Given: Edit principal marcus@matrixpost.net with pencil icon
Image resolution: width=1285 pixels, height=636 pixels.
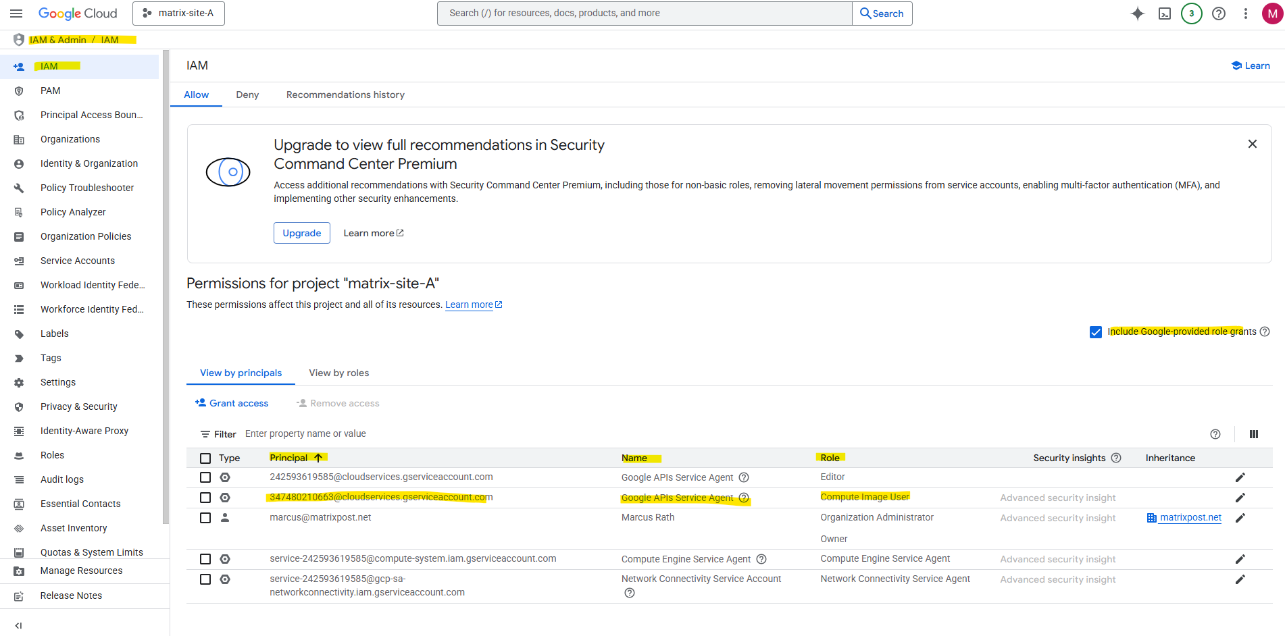Looking at the screenshot, I should pos(1240,518).
